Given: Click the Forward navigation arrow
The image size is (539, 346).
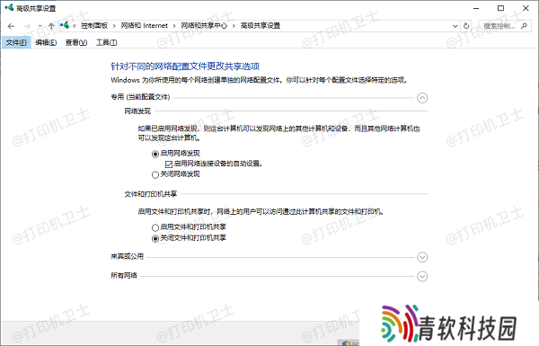Looking at the screenshot, I should 27,26.
